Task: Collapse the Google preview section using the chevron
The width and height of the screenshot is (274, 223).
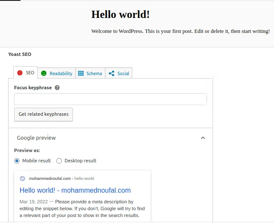Action: [x=203, y=138]
